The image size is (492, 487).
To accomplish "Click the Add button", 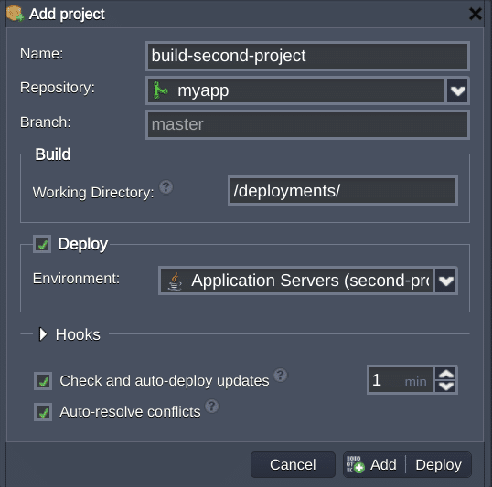I will 374,465.
